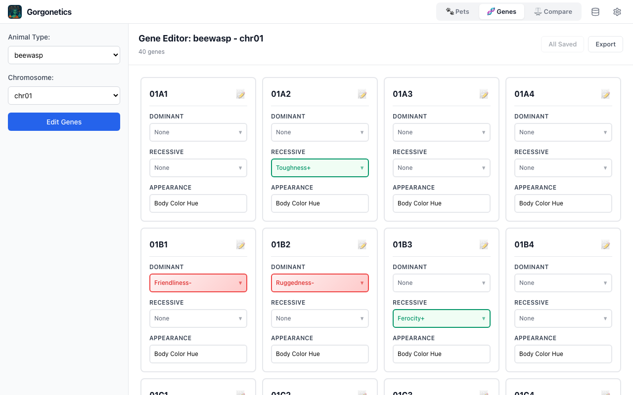Click the Edit Genes button
This screenshot has width=633, height=395.
pyautogui.click(x=64, y=122)
